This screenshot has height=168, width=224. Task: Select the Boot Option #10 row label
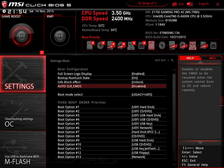click(x=69, y=144)
